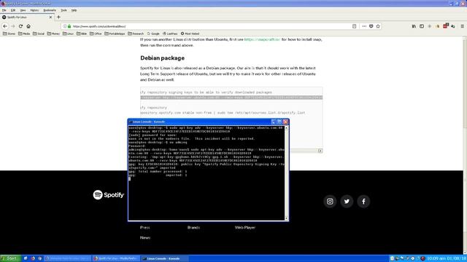Screen dimensions: 467x262
Task: Follow the snapcraft.io link
Action: [262, 39]
